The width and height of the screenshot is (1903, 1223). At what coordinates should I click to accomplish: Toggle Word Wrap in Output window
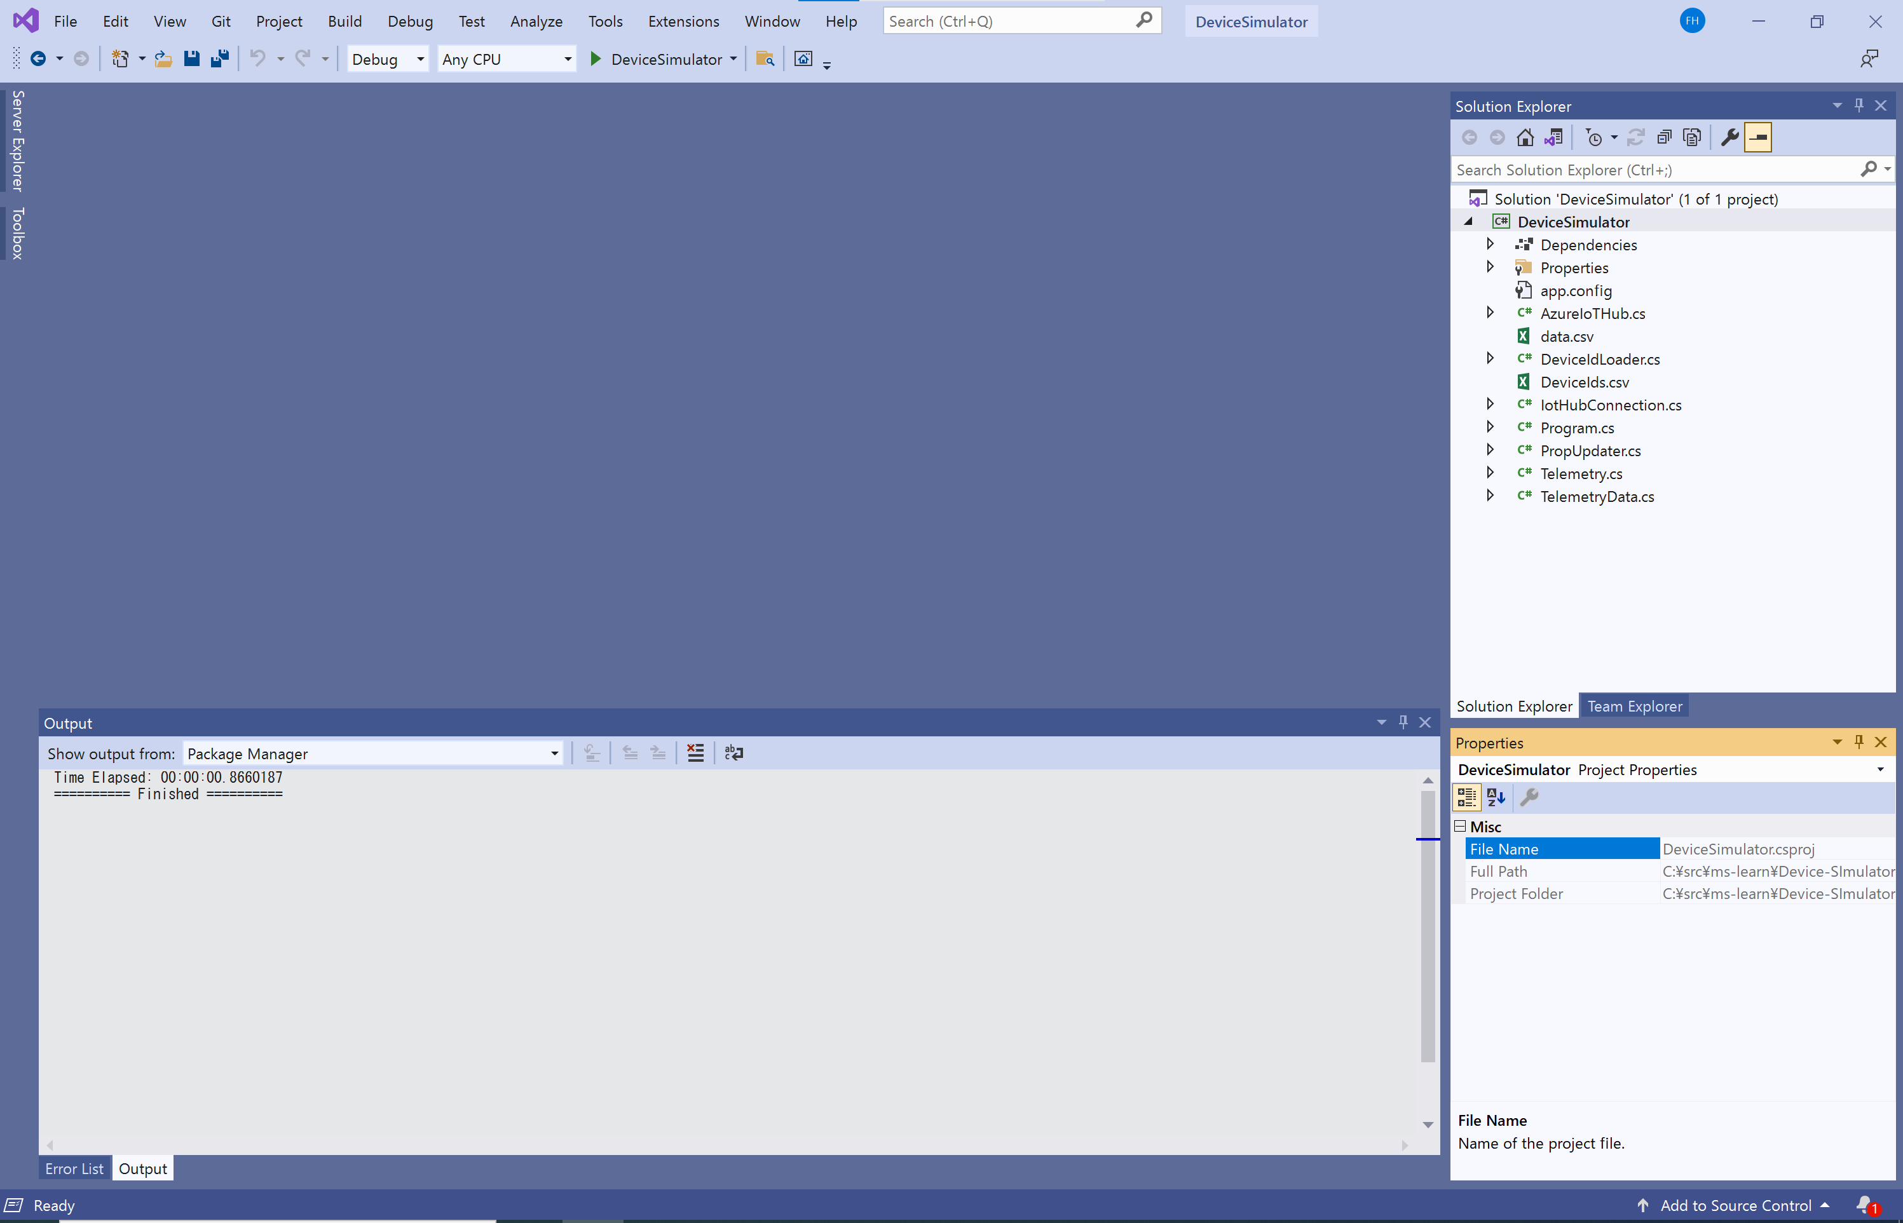click(x=733, y=753)
